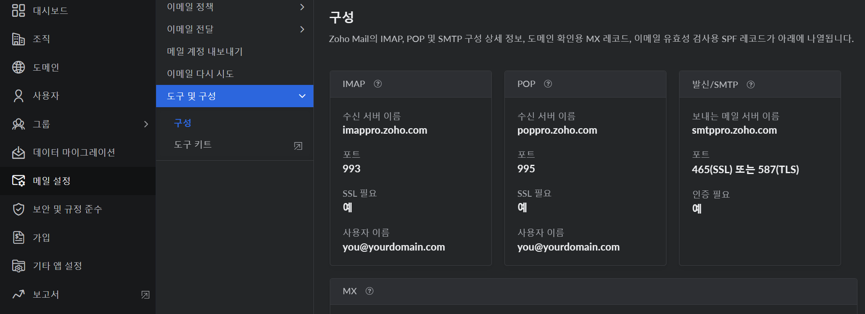The height and width of the screenshot is (314, 865).
Task: Open the MX help question icon
Action: click(369, 291)
